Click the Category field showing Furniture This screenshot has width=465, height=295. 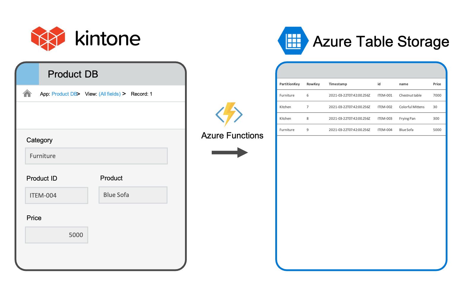(x=97, y=156)
